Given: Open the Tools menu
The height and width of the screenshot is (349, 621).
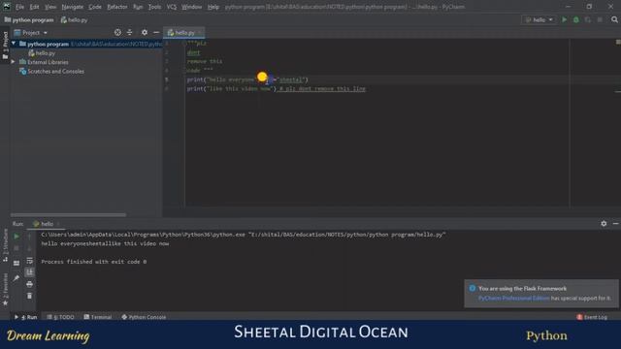Looking at the screenshot, I should pyautogui.click(x=154, y=7).
